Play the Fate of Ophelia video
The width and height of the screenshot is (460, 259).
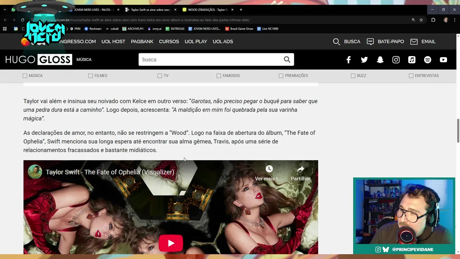click(171, 244)
